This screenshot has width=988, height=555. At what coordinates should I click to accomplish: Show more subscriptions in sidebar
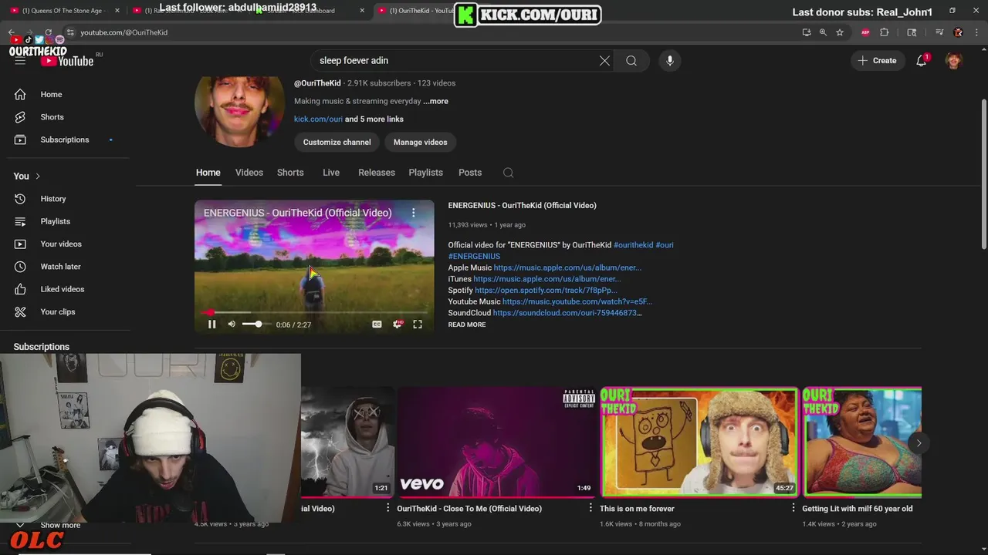[60, 525]
